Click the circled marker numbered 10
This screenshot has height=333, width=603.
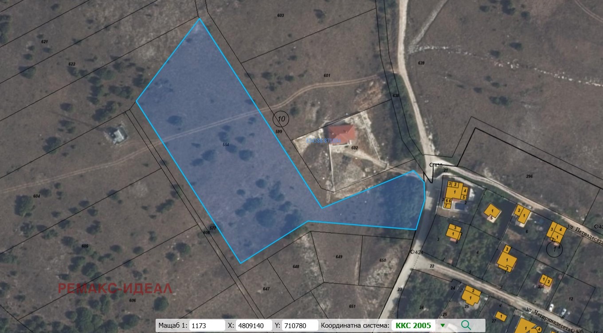tap(281, 118)
